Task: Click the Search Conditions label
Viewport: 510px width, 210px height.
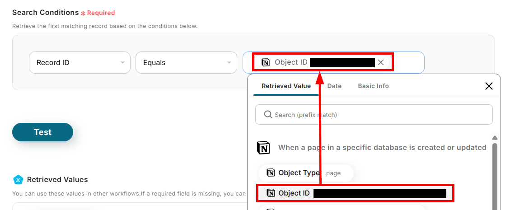Action: click(46, 13)
